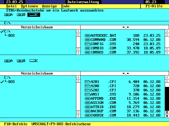Screen dimensions: 169x126
Task: Click upper *.* file list title
Action: point(126,27)
